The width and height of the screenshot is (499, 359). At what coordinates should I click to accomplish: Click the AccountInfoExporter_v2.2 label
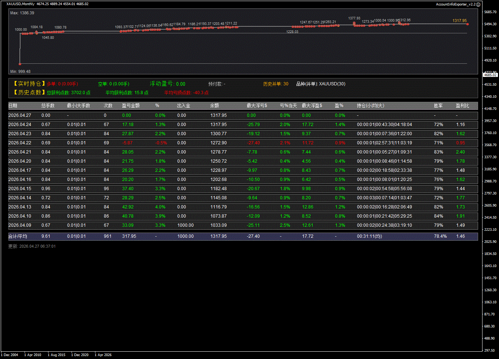455,4
